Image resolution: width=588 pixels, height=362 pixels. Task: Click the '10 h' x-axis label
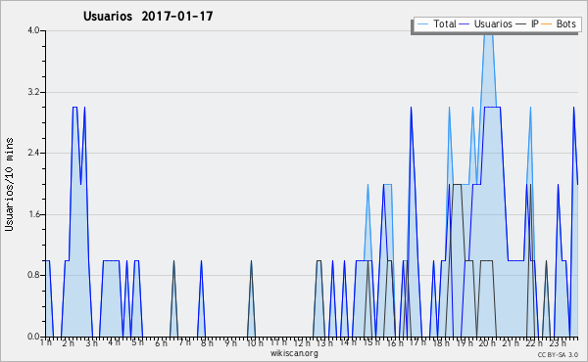click(255, 342)
